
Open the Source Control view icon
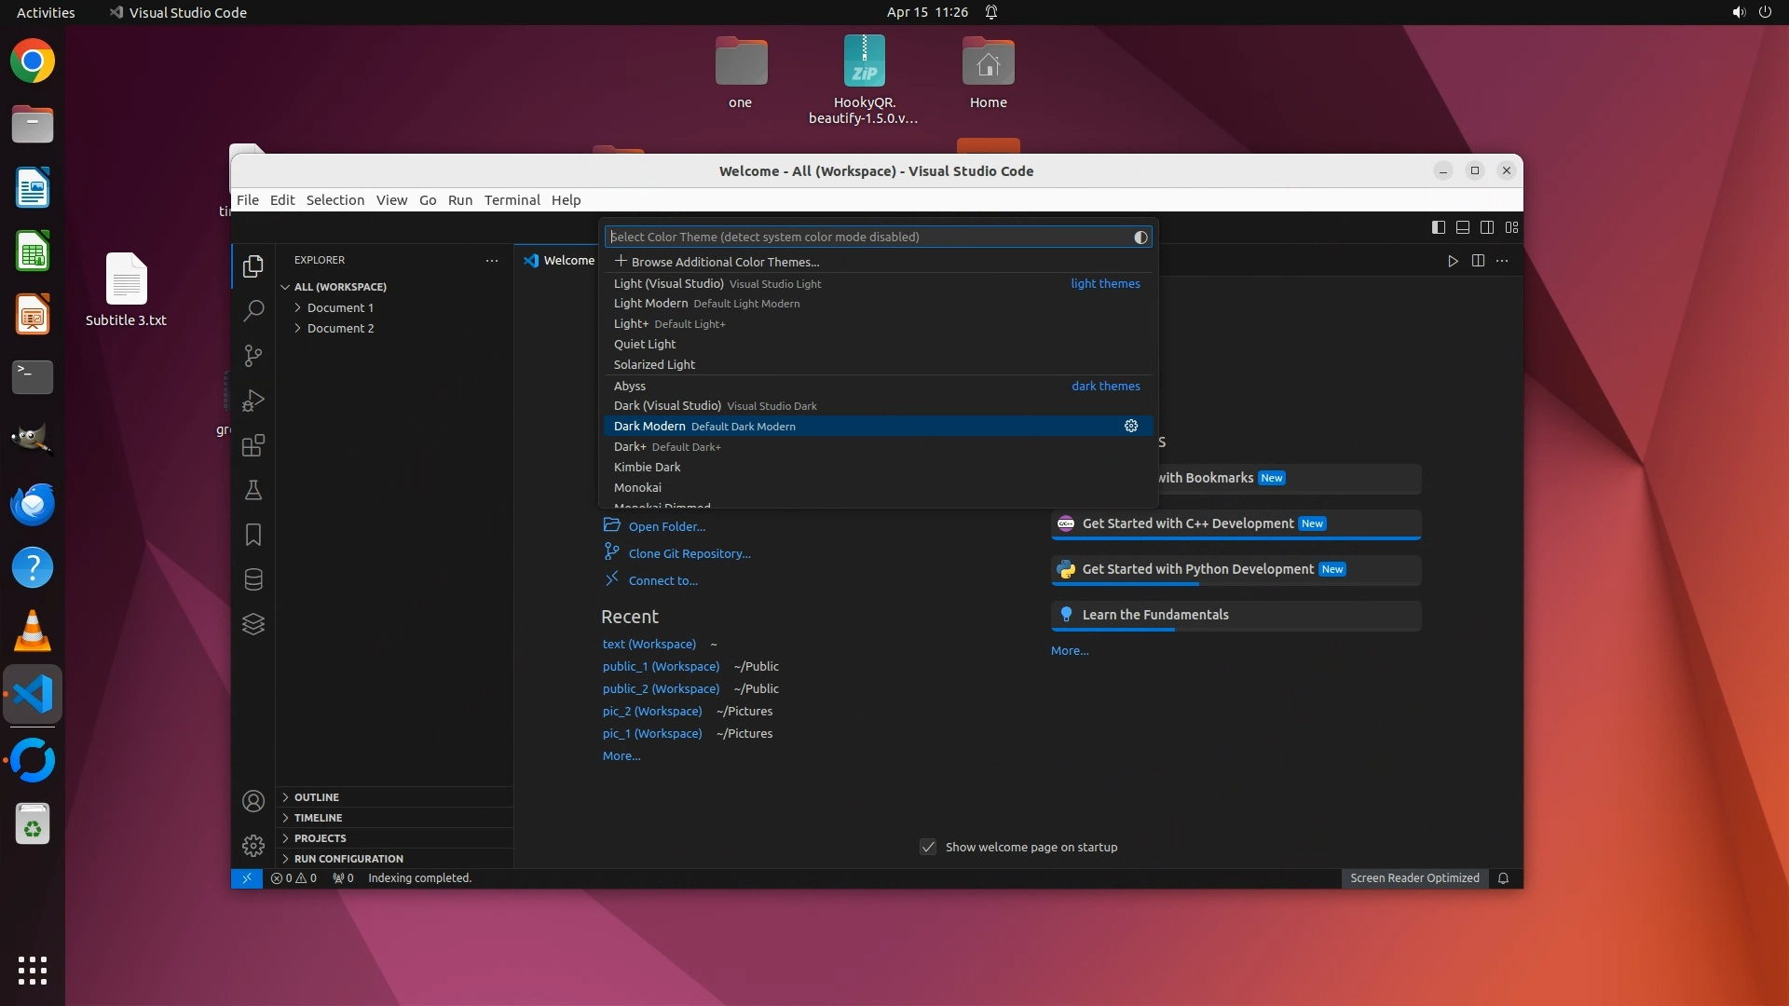pyautogui.click(x=253, y=355)
